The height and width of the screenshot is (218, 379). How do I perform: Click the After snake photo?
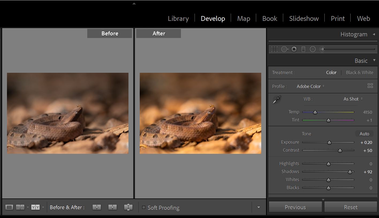[200, 113]
